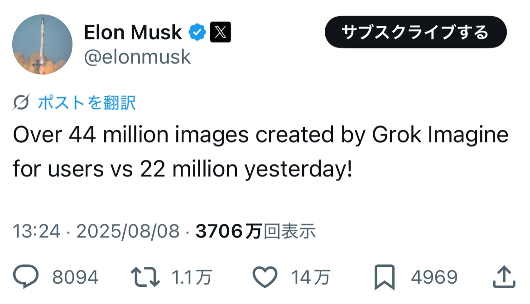Click the Grok icon beside translate
This screenshot has height=304, width=530.
(21, 103)
